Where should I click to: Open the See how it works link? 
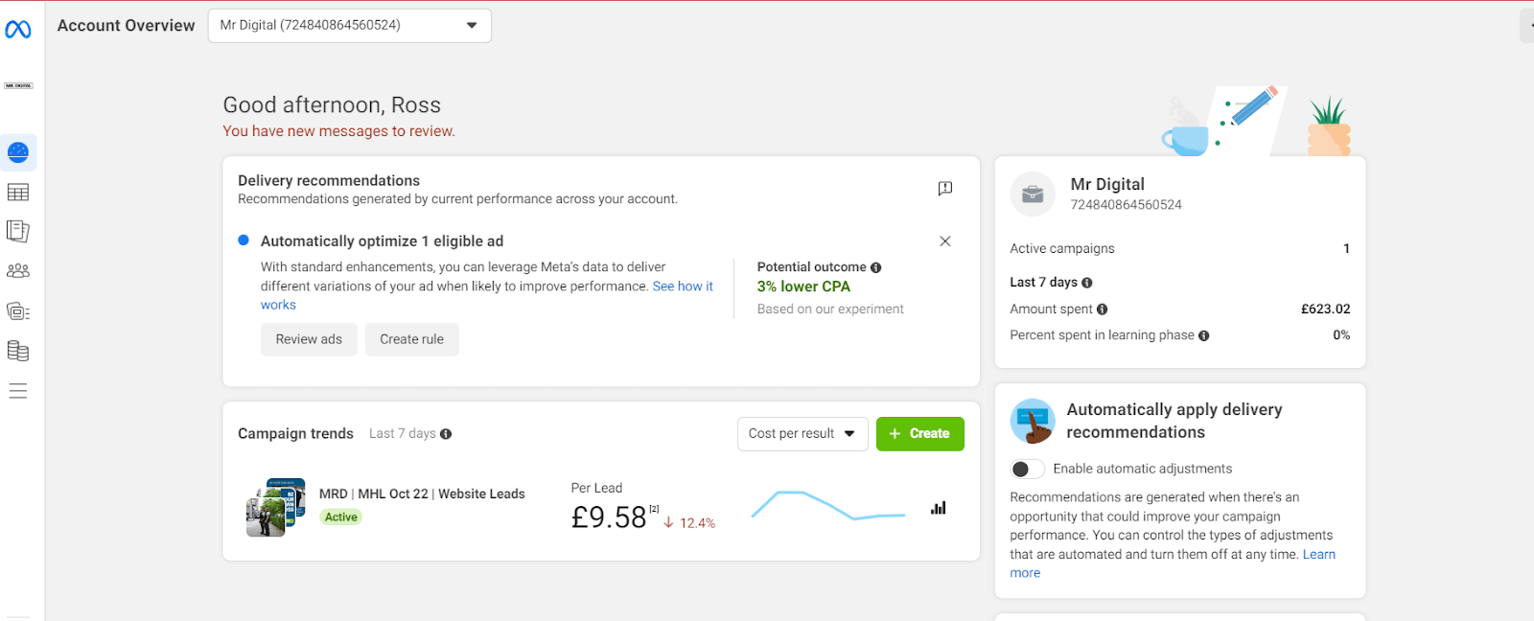683,287
